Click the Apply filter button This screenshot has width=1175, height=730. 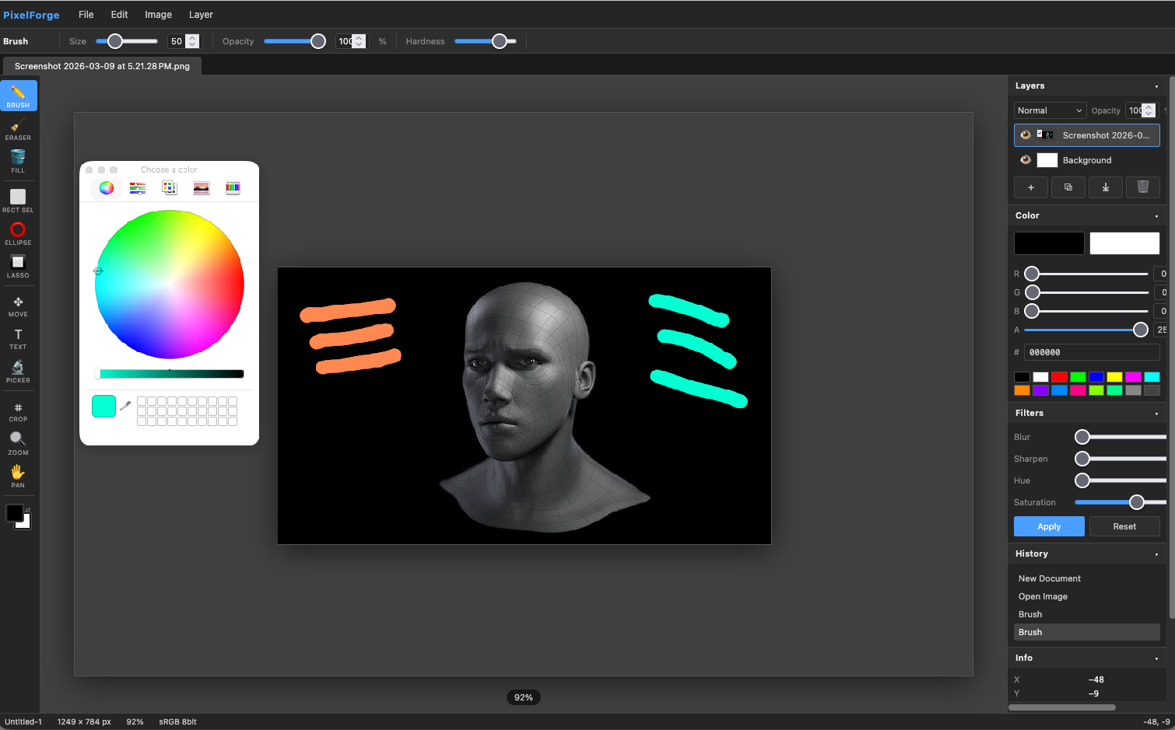pos(1048,526)
